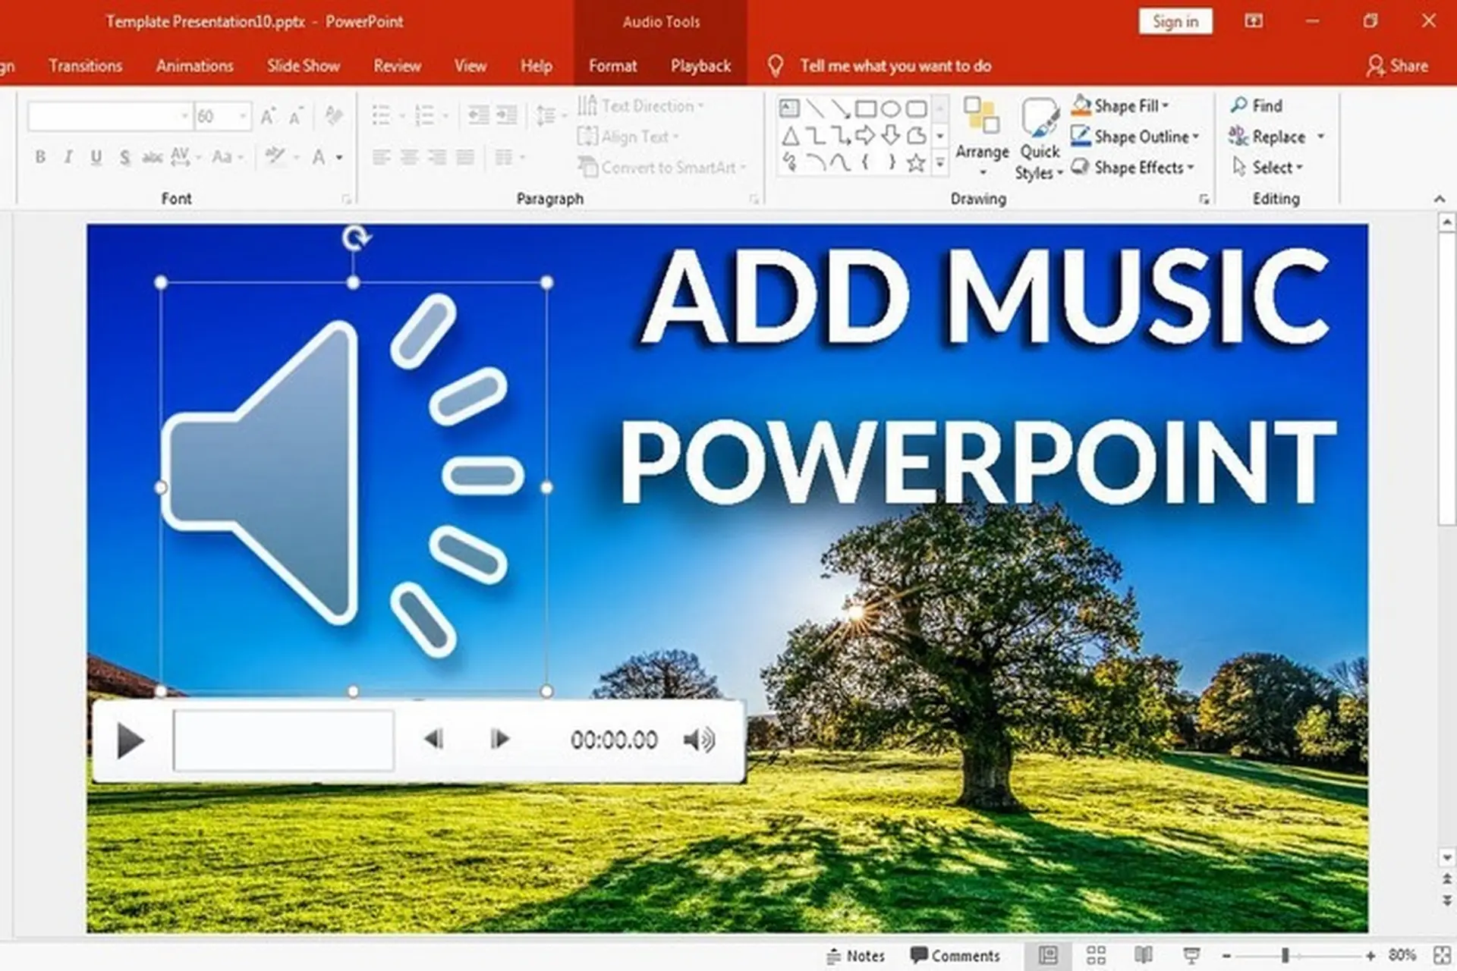
Task: Click the Sign in button
Action: click(x=1175, y=20)
